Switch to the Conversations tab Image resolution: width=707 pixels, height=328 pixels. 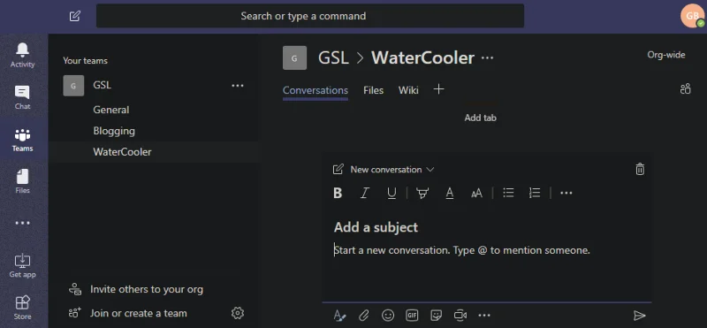coord(315,90)
